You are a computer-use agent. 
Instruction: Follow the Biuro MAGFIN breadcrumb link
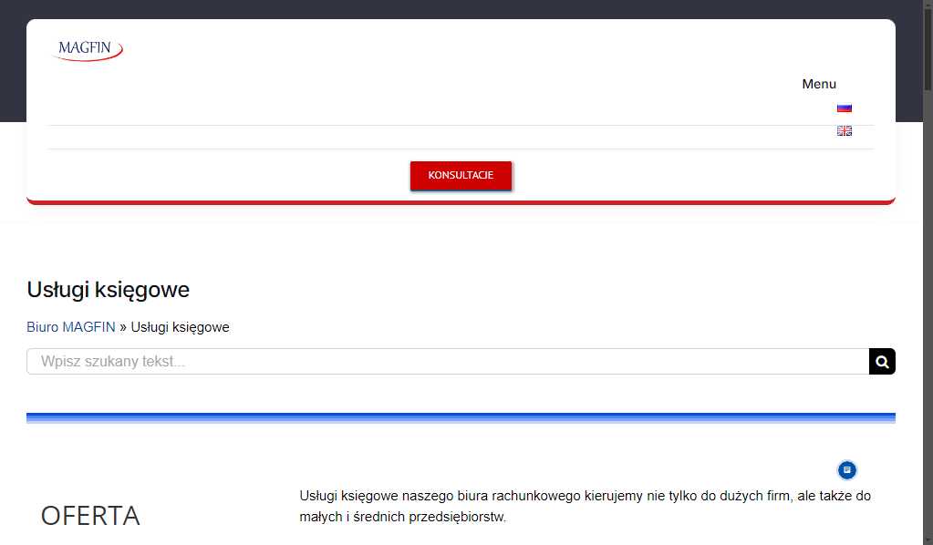click(71, 327)
